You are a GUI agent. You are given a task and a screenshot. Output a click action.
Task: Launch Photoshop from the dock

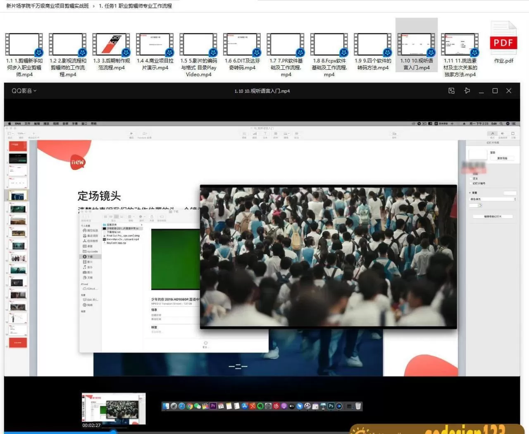click(x=331, y=406)
